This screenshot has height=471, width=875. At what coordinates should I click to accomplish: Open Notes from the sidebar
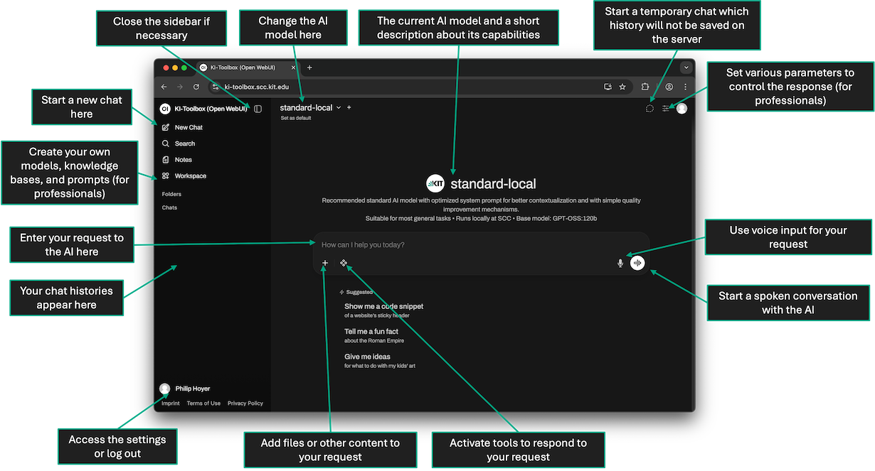183,160
